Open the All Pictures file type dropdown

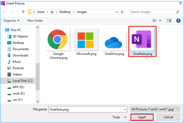[155, 109]
